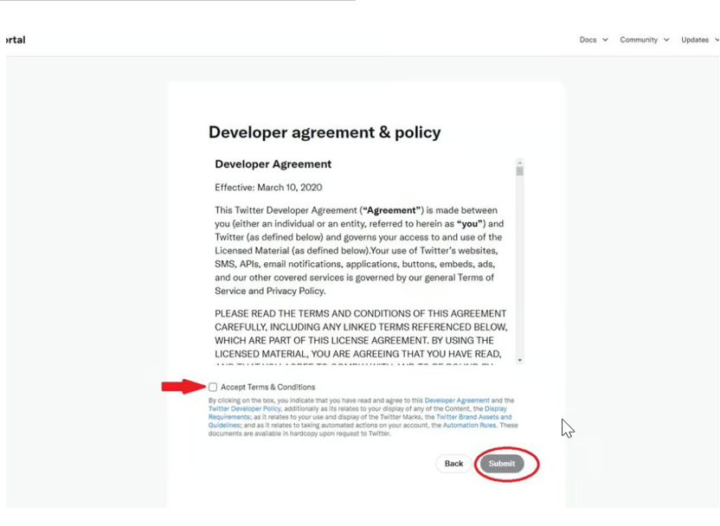Click the agreement scrollbar thumb
Viewport: 720px width, 526px height.
coord(520,171)
